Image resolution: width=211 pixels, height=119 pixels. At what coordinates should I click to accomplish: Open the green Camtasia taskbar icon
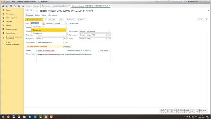41,117
